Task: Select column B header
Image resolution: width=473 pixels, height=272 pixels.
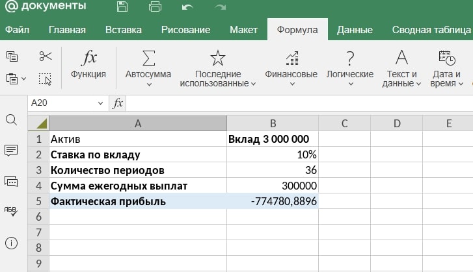Action: (x=273, y=123)
